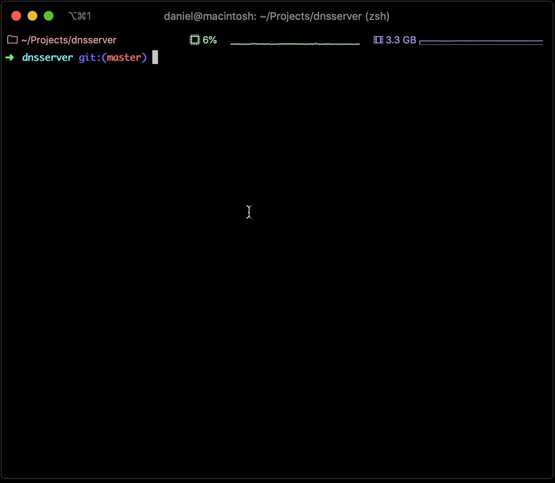Open the directory path ~/Projects/dnsserver
The image size is (555, 483).
69,40
